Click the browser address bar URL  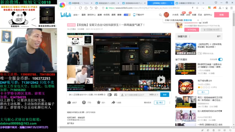tap(144, 8)
